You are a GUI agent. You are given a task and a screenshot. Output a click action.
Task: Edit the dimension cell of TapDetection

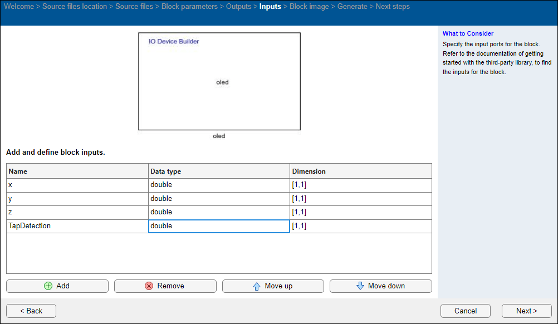(360, 226)
